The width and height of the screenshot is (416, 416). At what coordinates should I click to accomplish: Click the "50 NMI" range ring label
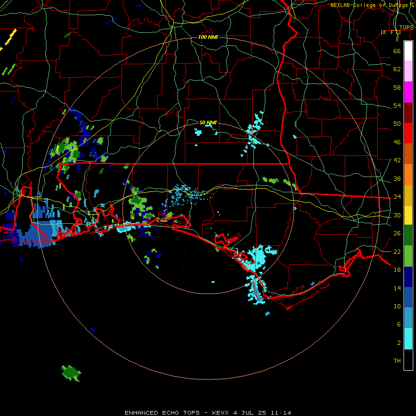(x=208, y=122)
